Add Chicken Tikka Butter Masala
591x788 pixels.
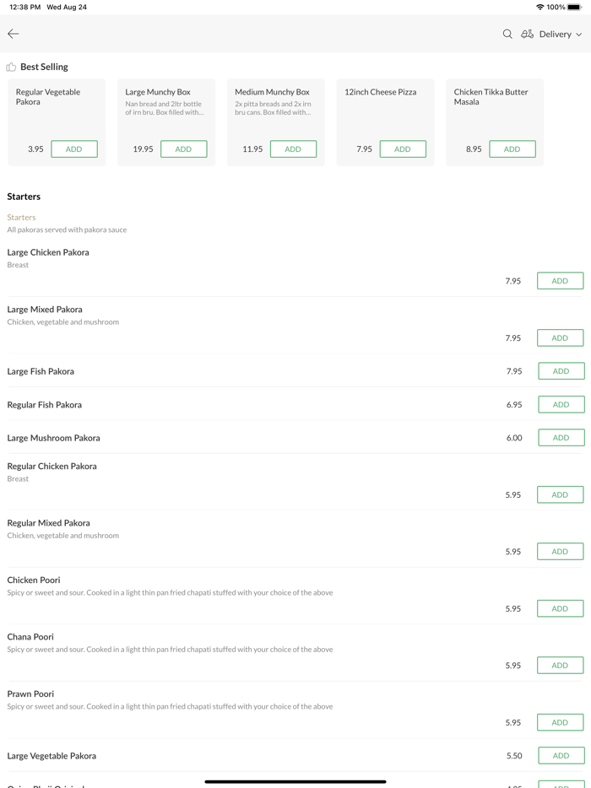512,149
